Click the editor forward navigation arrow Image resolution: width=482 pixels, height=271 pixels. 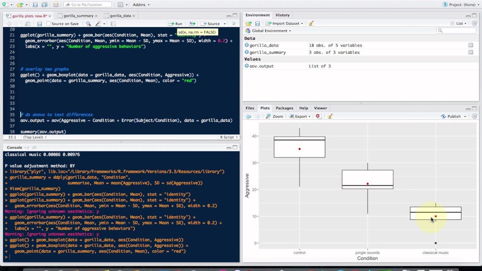coord(17,24)
